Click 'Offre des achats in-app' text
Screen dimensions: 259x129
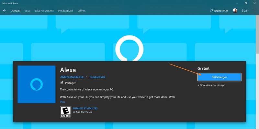(x=211, y=85)
